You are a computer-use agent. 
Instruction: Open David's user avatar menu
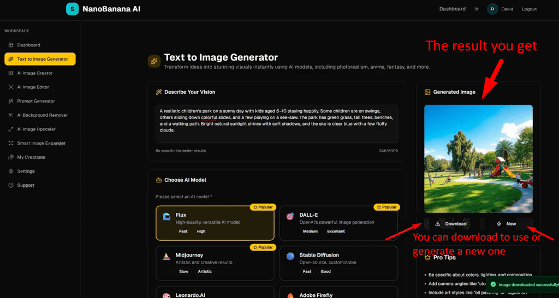pyautogui.click(x=492, y=9)
